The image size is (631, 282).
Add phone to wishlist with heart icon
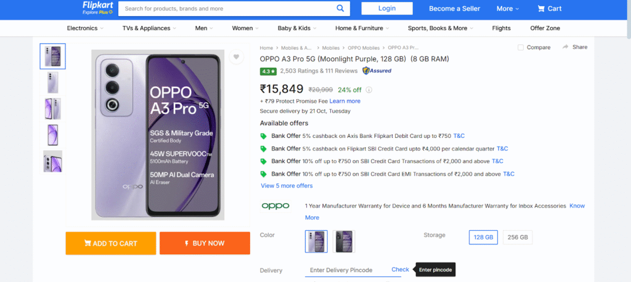click(236, 57)
